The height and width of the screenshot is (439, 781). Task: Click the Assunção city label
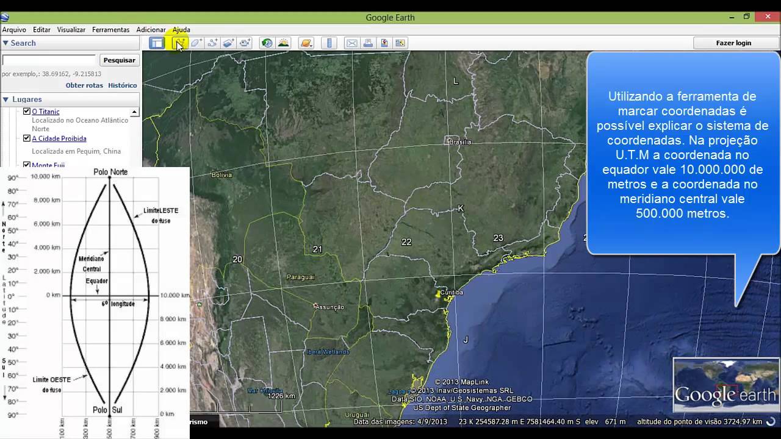tap(330, 307)
